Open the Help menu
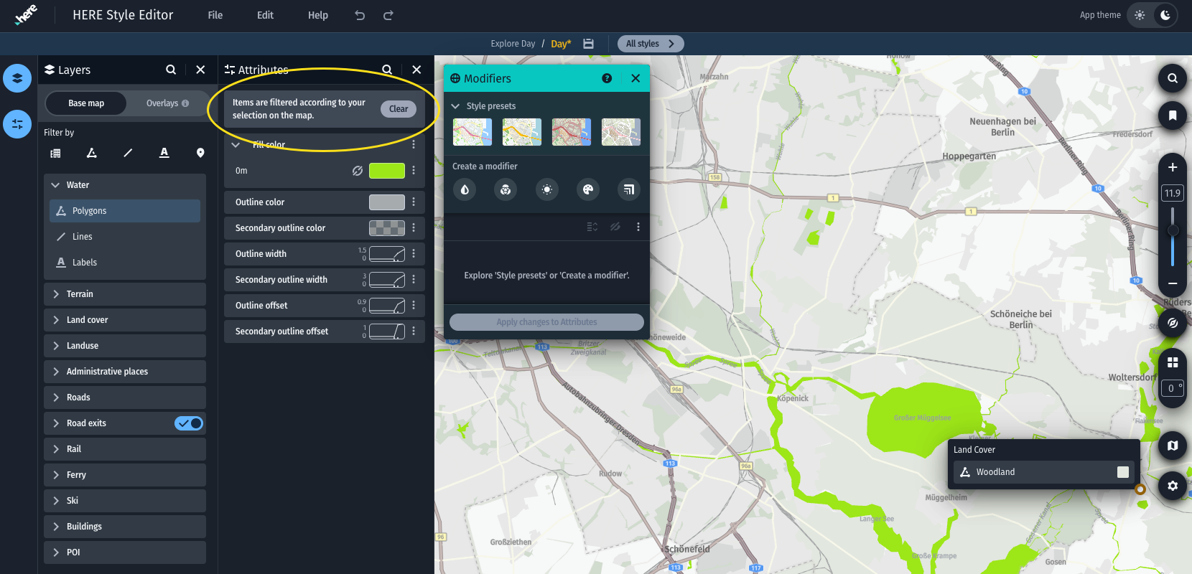The height and width of the screenshot is (574, 1192). click(318, 15)
